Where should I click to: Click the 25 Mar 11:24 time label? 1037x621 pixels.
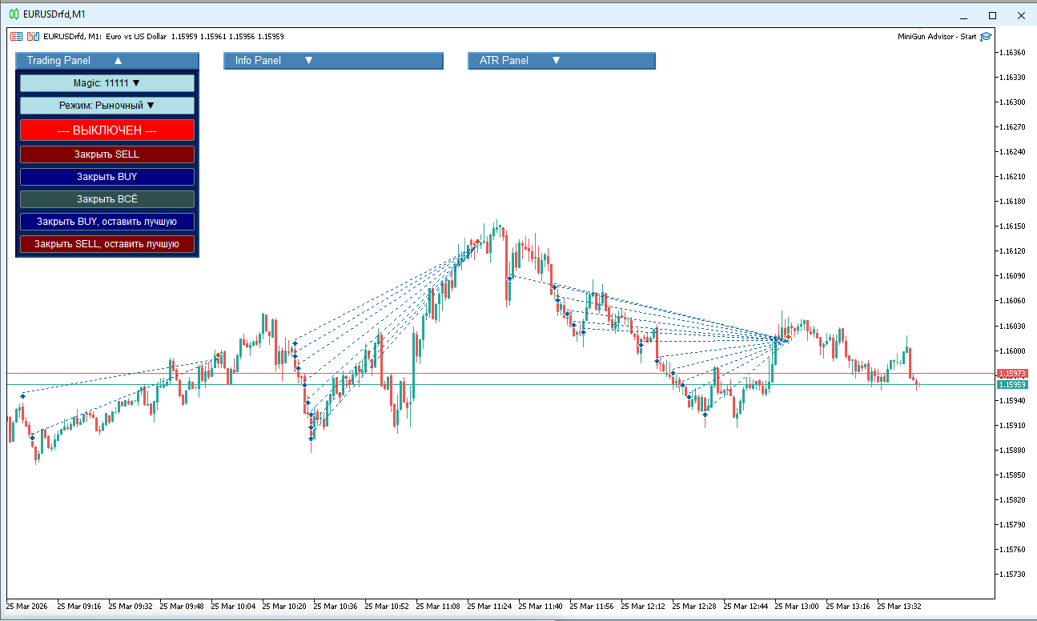(x=490, y=607)
